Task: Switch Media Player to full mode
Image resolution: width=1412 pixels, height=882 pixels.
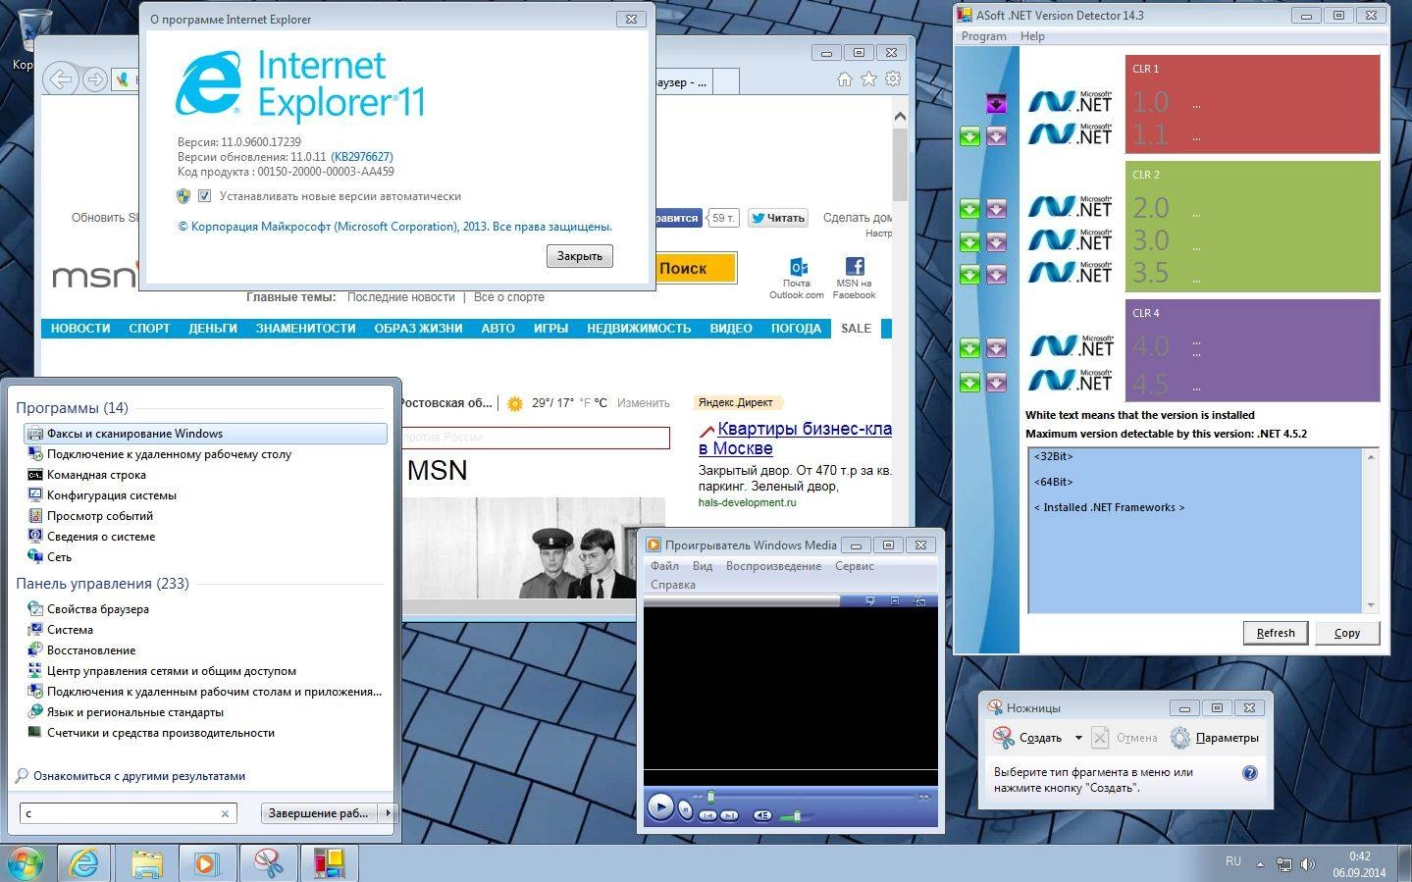Action: point(919,600)
